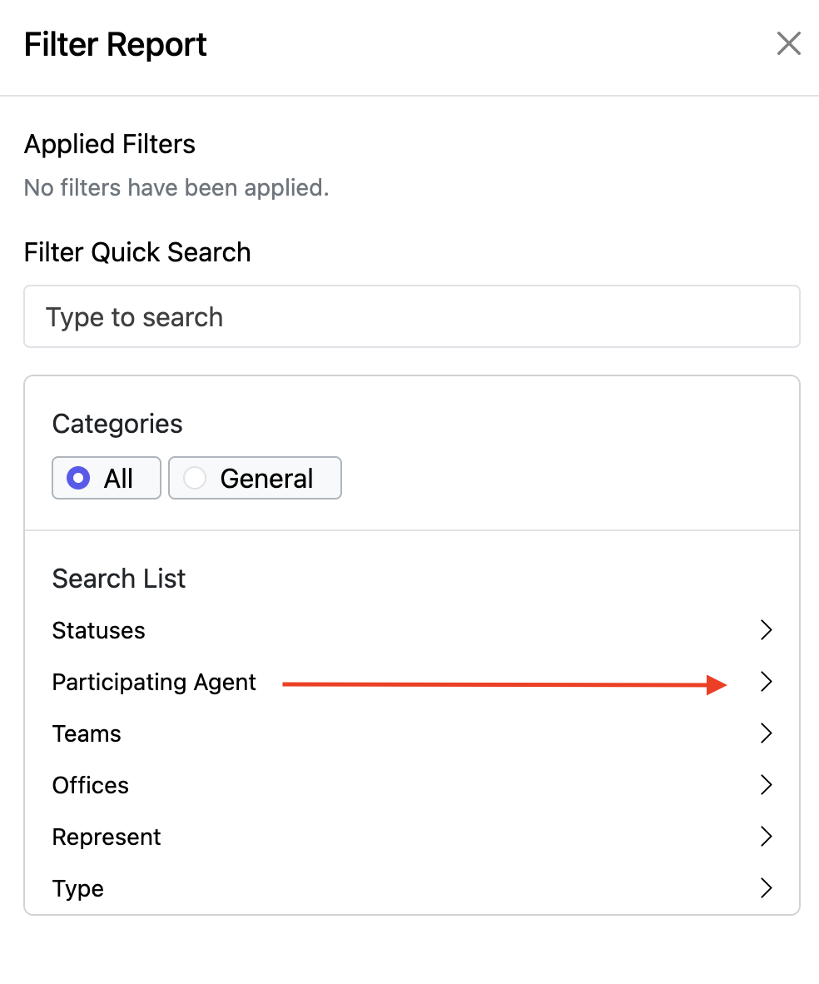The image size is (819, 984).
Task: Choose Teams from the Search List
Action: 87,733
